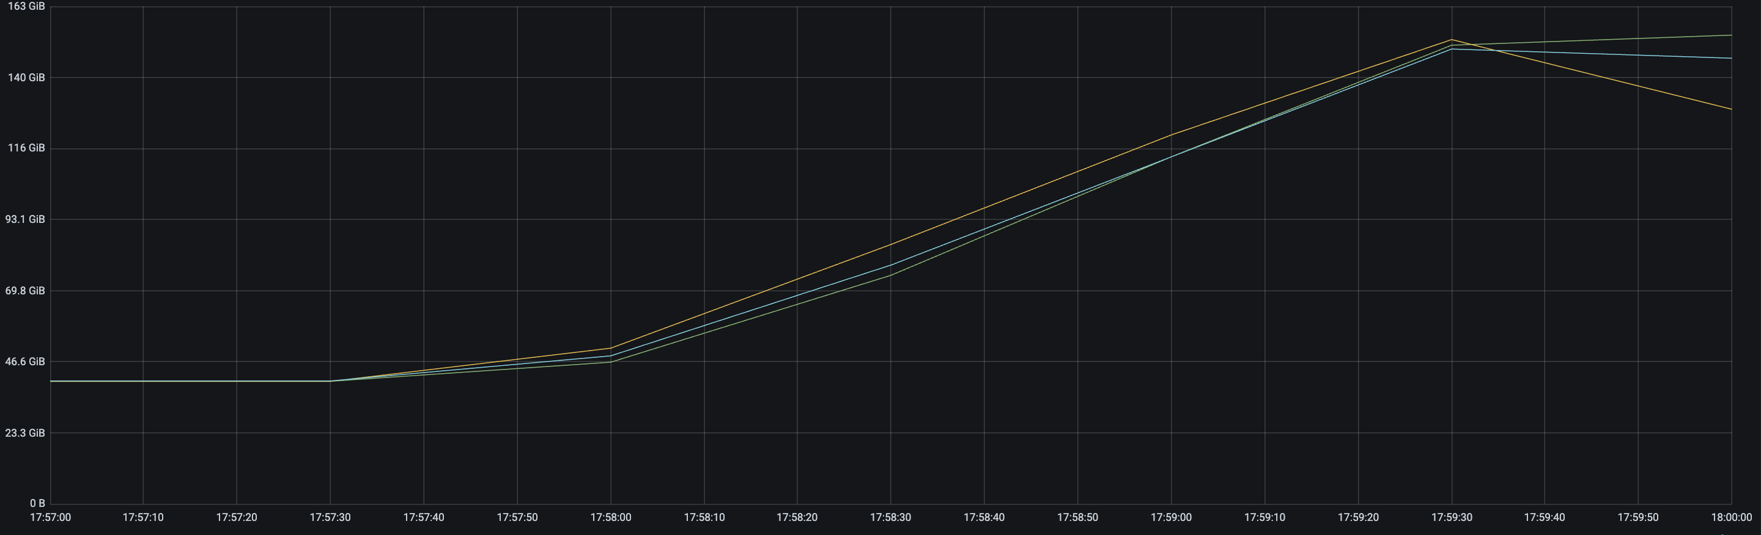
Task: Click the green line's data point at 17:58:30
Action: [891, 275]
